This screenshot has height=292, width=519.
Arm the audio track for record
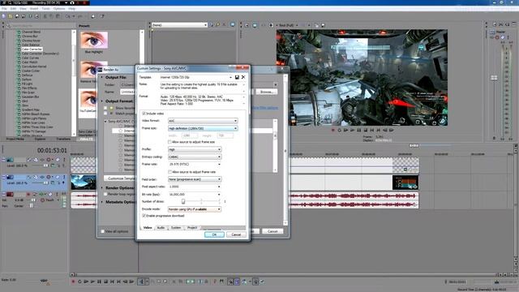coord(28,195)
